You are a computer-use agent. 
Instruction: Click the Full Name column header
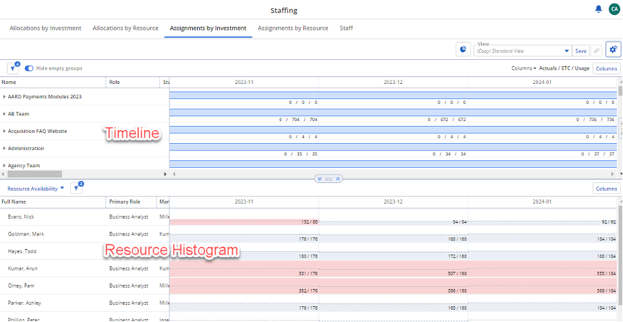pyautogui.click(x=14, y=202)
